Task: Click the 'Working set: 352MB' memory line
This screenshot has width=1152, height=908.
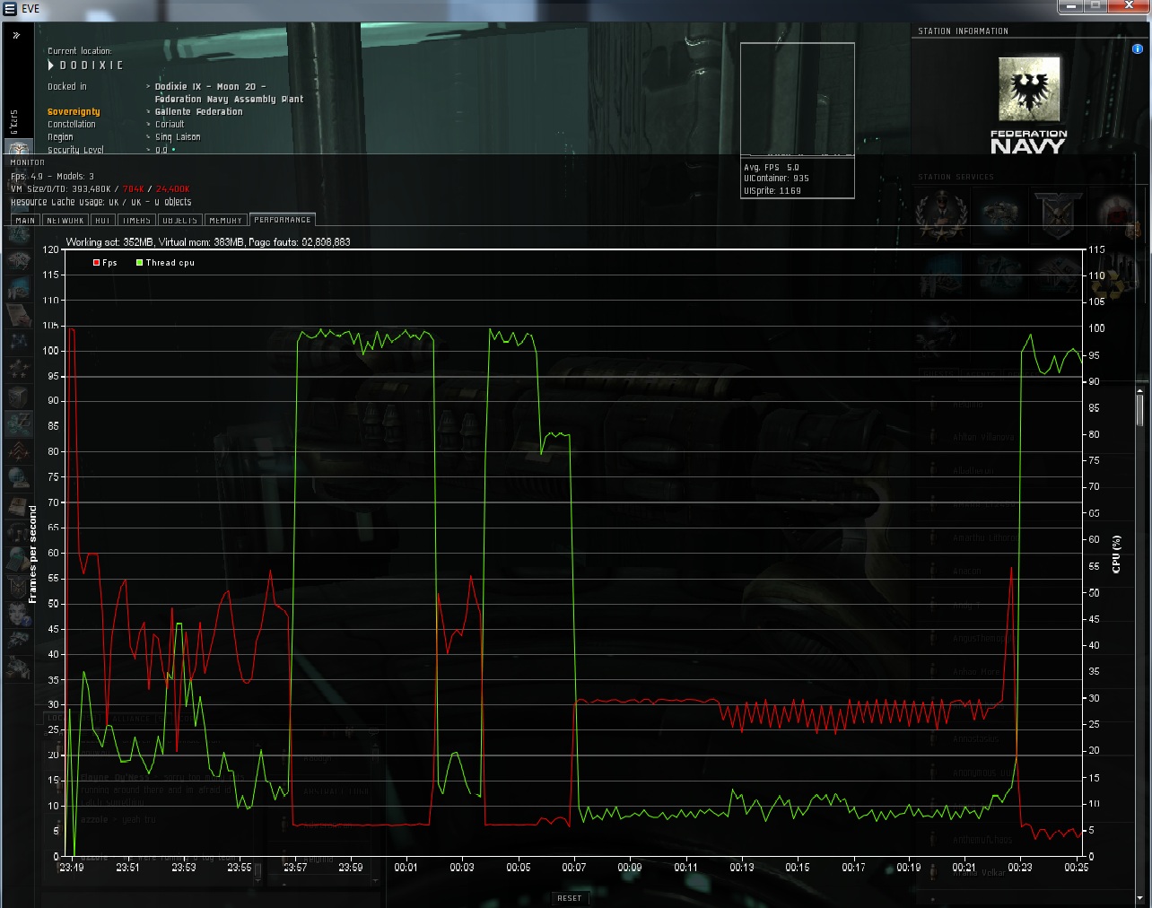Action: (x=208, y=242)
